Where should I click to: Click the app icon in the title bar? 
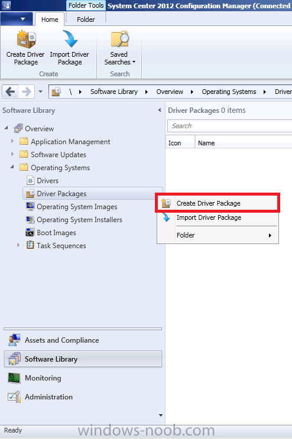(x=6, y=5)
